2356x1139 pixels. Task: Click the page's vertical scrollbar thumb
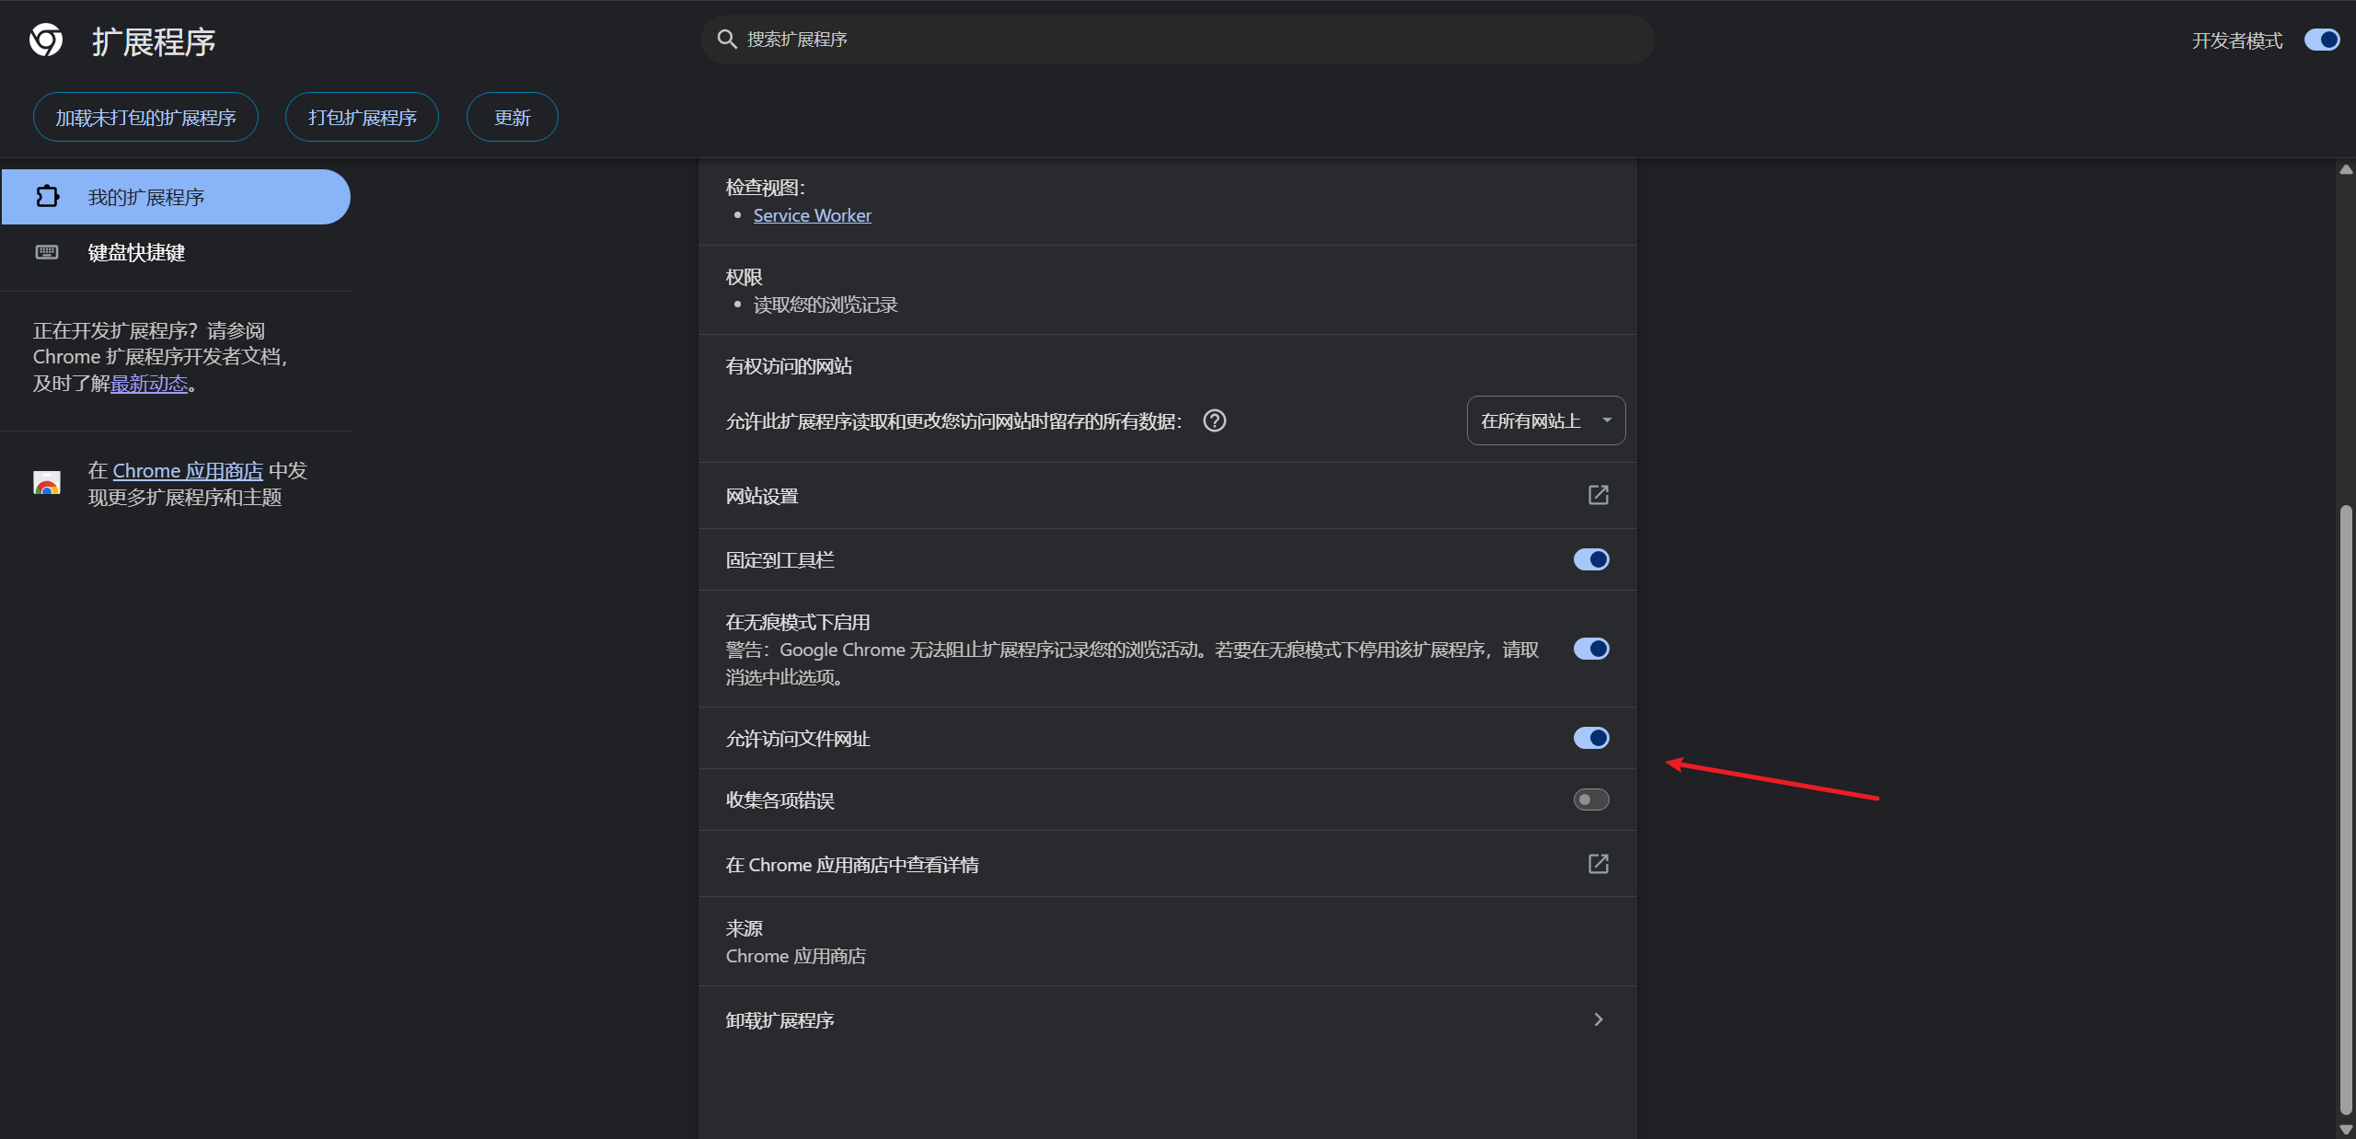[2346, 810]
